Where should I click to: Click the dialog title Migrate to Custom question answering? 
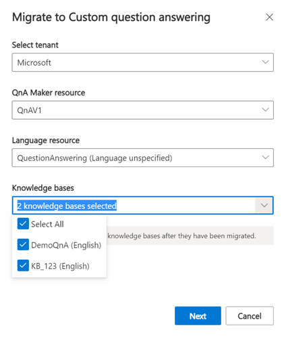coord(111,18)
